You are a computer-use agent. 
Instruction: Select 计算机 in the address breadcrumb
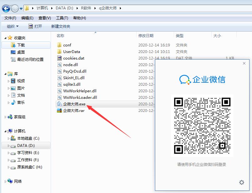point(42,8)
